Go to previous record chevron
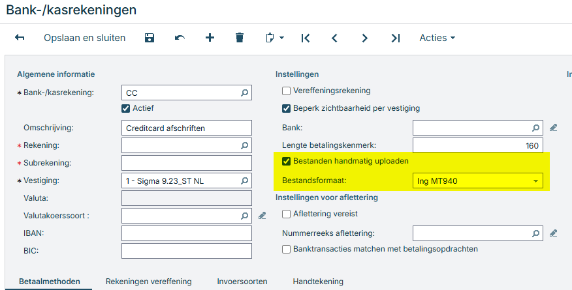 point(334,38)
